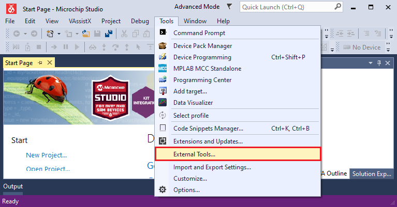This screenshot has height=207, width=397.
Task: Click the Navigate Backward arrow icon
Action: pyautogui.click(x=17, y=34)
